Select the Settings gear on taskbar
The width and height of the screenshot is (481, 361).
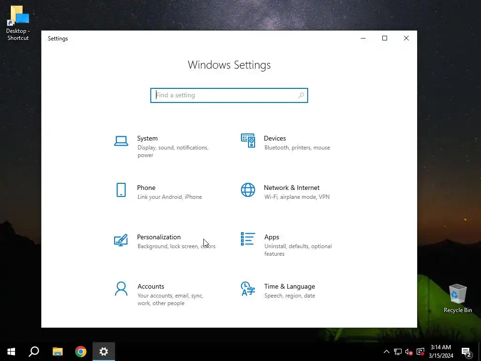(104, 352)
